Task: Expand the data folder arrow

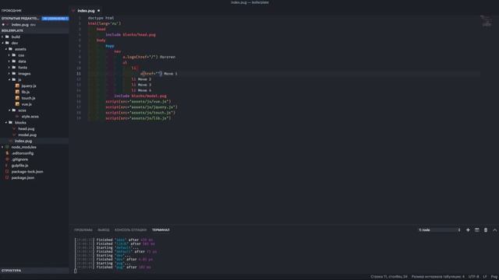Action: pos(9,61)
